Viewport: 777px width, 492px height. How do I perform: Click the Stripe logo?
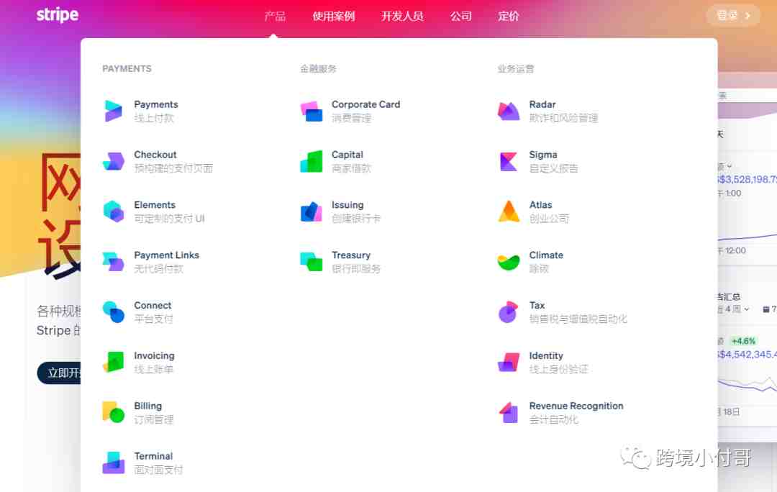58,15
